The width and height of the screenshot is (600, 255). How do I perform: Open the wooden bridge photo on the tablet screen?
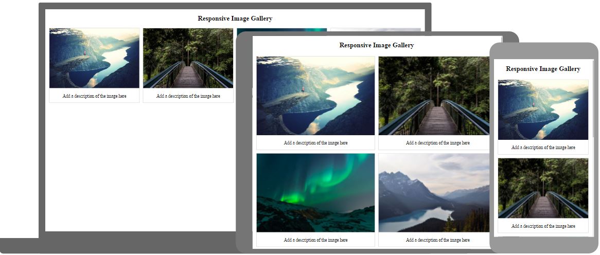pyautogui.click(x=434, y=96)
